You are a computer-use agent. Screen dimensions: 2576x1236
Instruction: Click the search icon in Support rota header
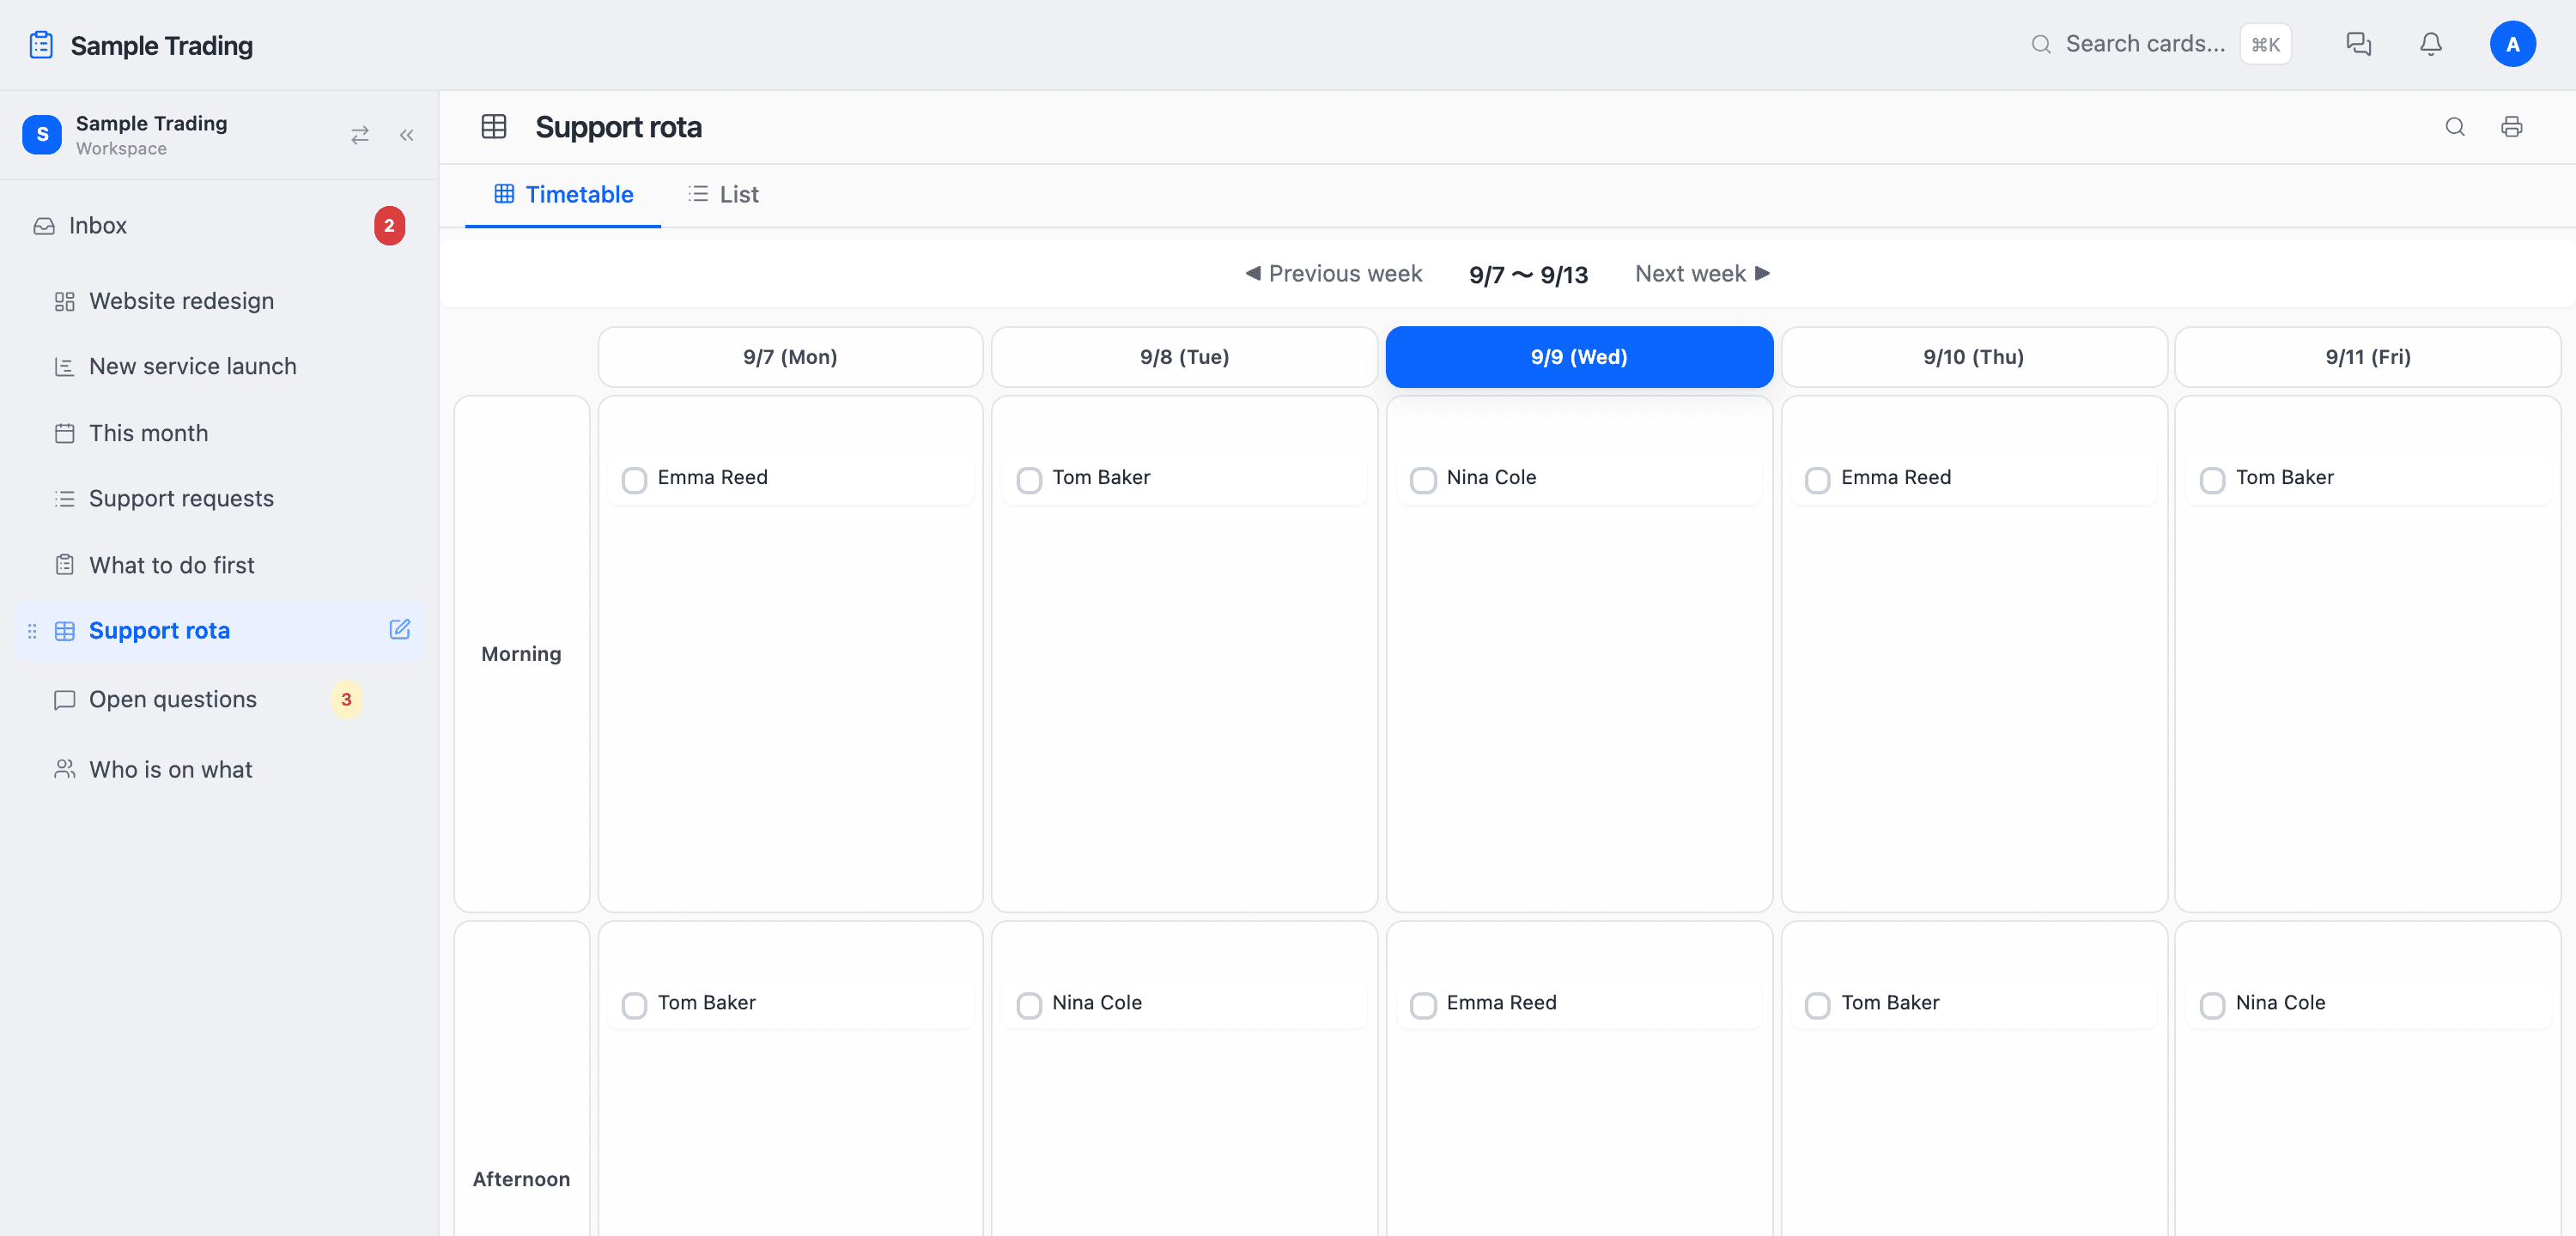click(x=2454, y=127)
